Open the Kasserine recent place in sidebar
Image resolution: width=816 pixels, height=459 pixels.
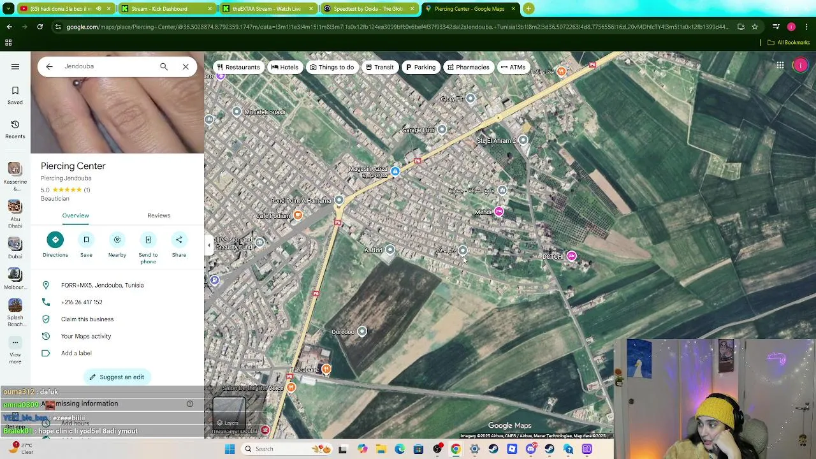pyautogui.click(x=15, y=177)
